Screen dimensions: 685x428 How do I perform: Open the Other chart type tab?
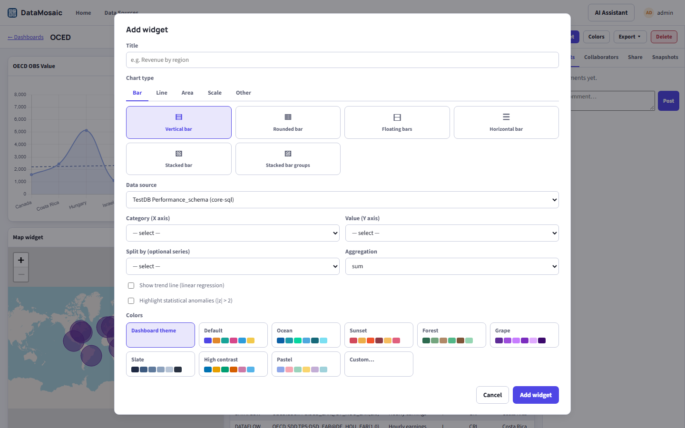point(244,93)
